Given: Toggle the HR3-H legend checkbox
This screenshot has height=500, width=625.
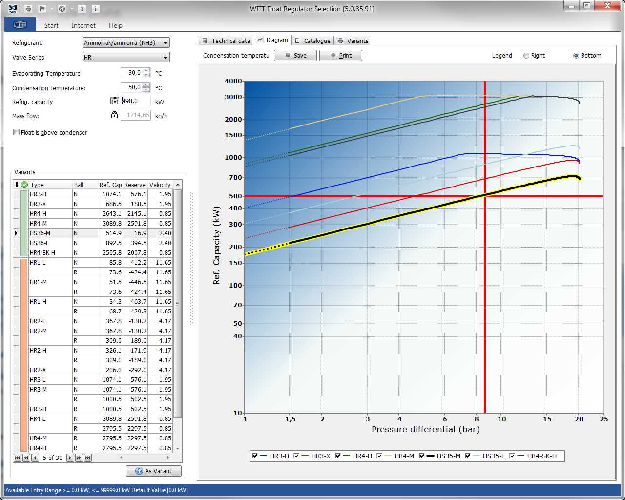Looking at the screenshot, I should [255, 456].
